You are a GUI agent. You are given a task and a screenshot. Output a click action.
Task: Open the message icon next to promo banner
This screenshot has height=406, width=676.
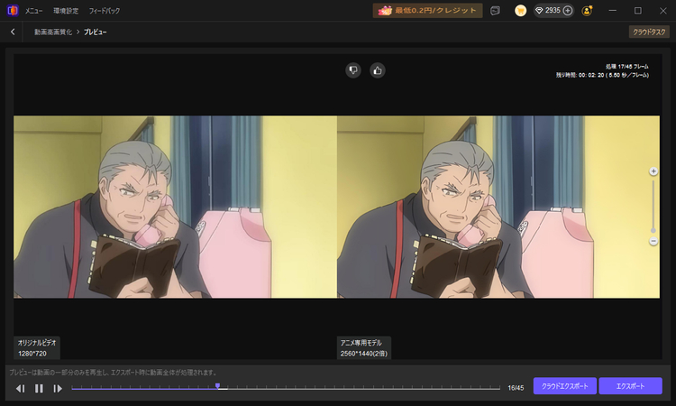(x=496, y=11)
